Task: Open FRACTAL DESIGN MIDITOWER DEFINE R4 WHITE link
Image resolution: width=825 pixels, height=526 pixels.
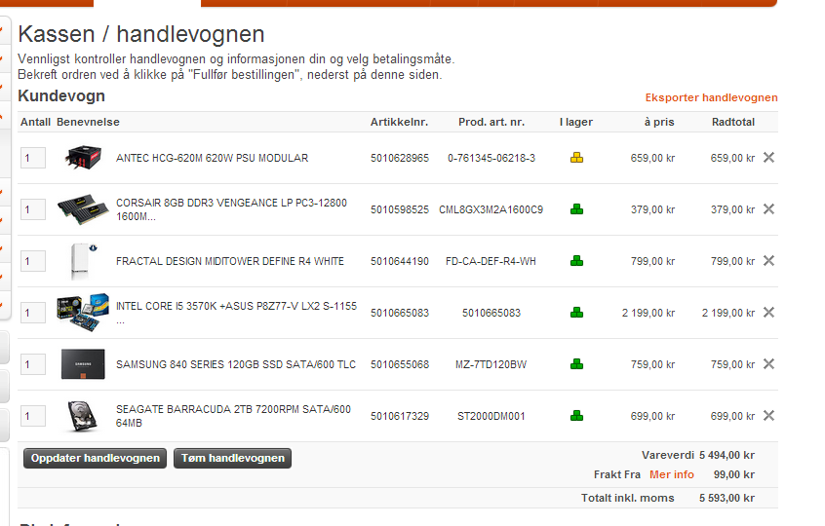Action: click(230, 261)
